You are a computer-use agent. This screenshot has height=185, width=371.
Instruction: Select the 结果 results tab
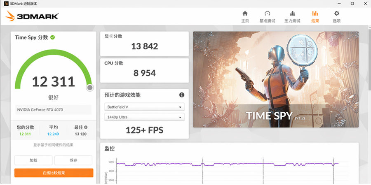[315, 17]
